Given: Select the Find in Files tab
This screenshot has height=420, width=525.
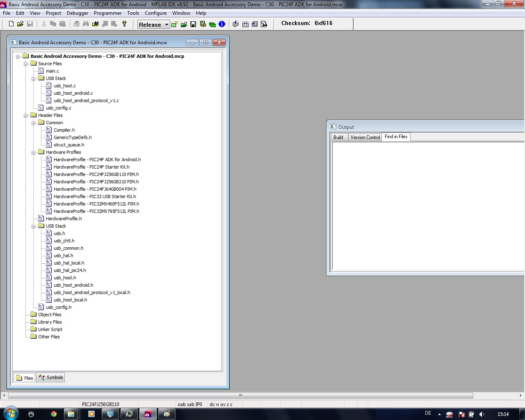Looking at the screenshot, I should tap(396, 137).
